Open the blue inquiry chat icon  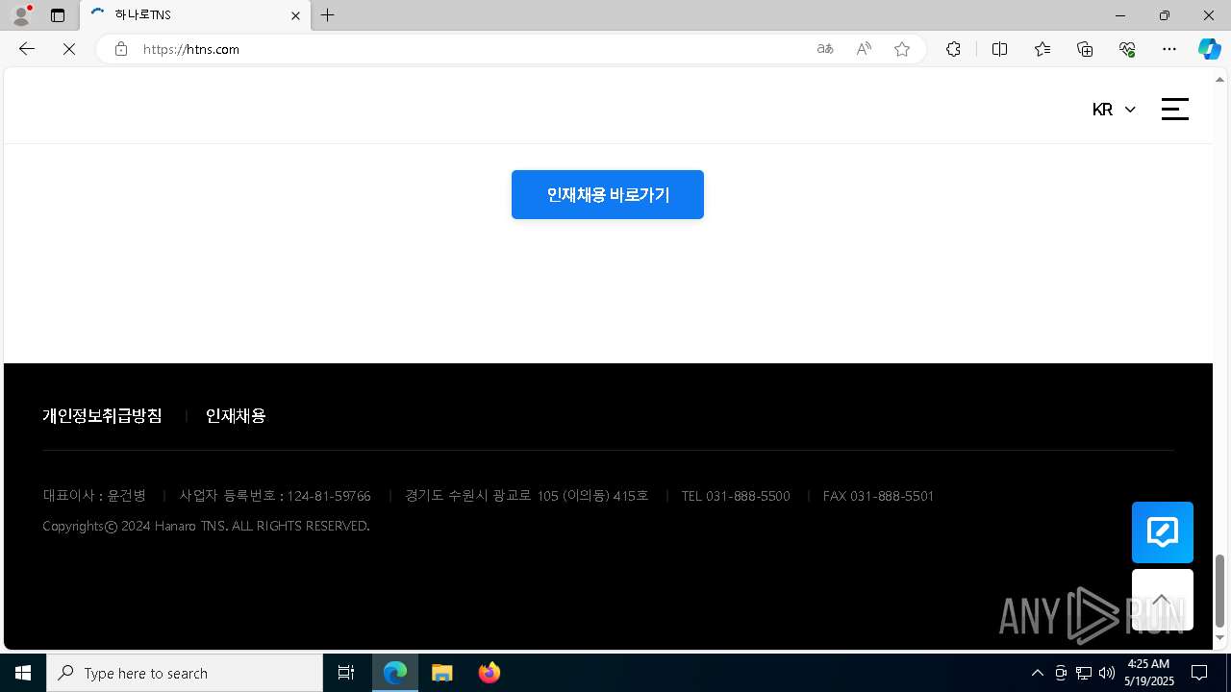1163,532
